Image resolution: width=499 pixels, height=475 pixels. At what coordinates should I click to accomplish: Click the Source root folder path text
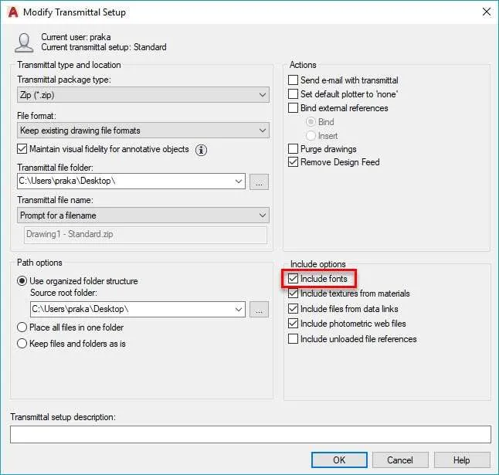pyautogui.click(x=80, y=309)
